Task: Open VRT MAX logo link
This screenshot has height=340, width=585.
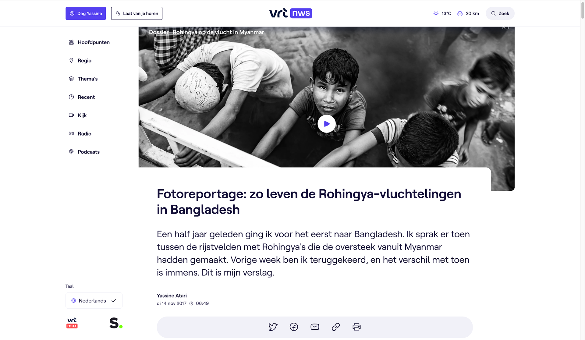Action: (x=72, y=323)
